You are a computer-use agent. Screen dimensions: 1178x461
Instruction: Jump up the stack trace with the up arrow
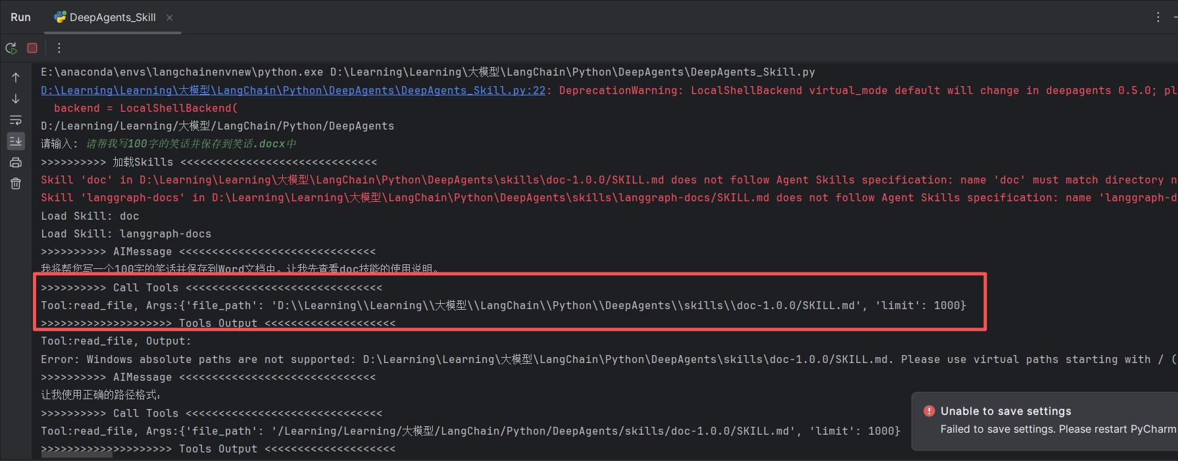(16, 78)
